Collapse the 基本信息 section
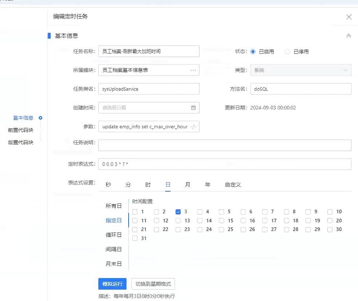This screenshot has width=358, height=301. tap(348, 36)
